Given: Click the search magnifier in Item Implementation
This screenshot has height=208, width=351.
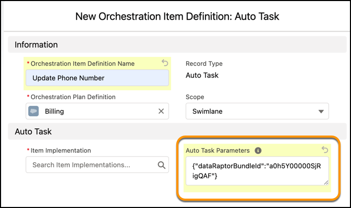Looking at the screenshot, I should point(161,165).
